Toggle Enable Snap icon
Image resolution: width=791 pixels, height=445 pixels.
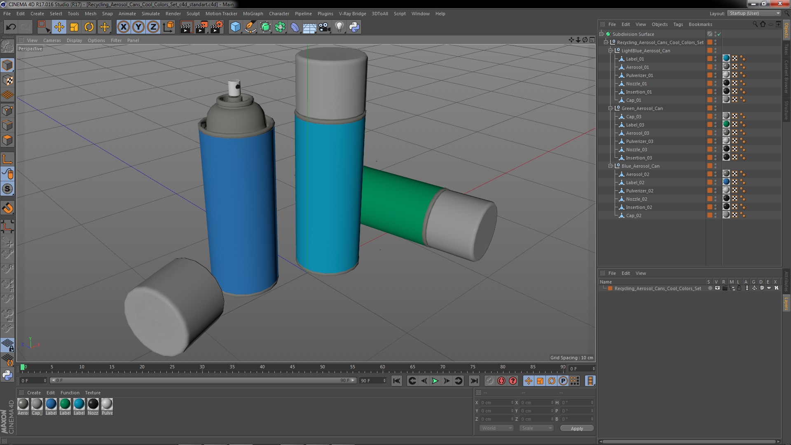(x=7, y=189)
